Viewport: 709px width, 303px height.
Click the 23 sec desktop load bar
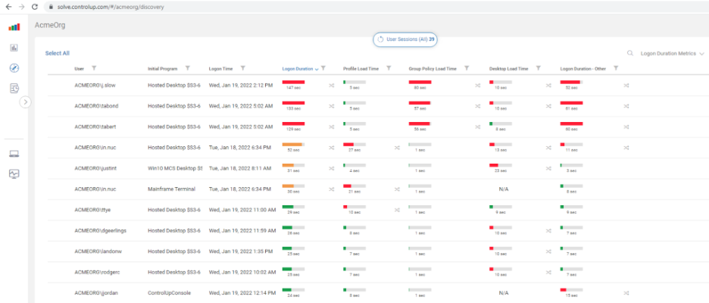pos(501,166)
